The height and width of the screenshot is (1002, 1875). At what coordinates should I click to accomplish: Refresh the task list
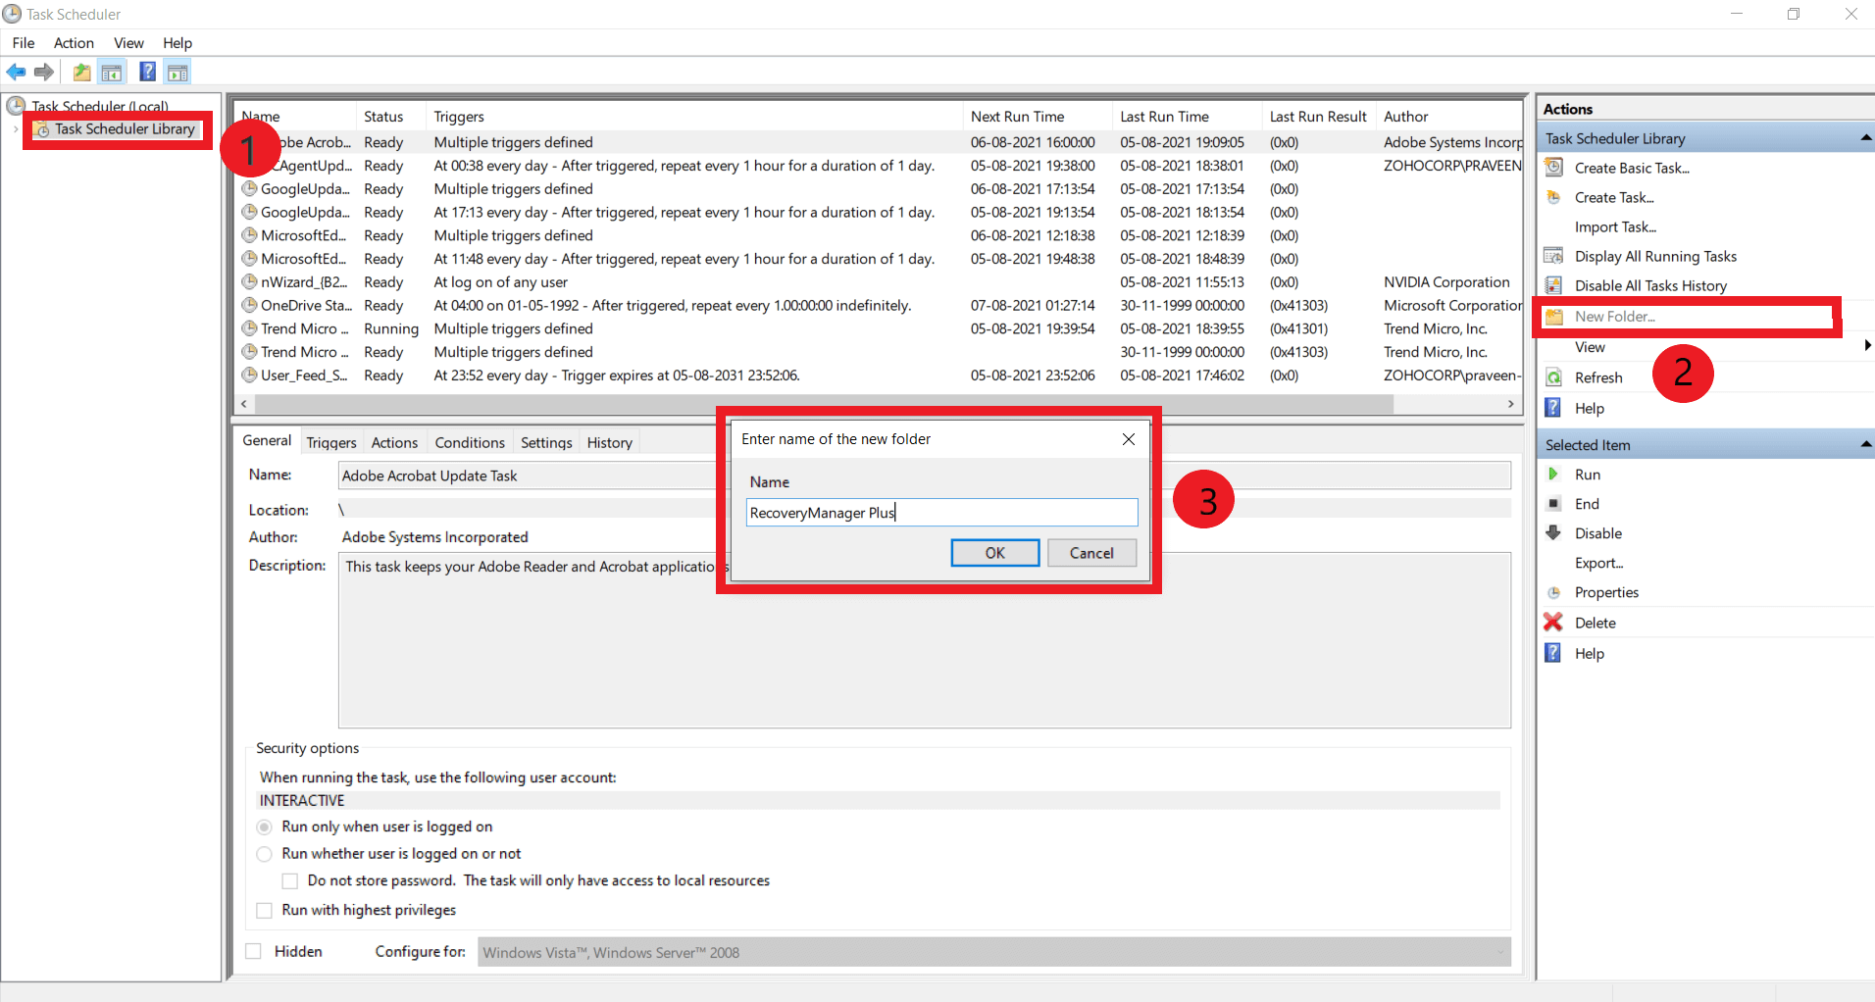pos(1597,376)
